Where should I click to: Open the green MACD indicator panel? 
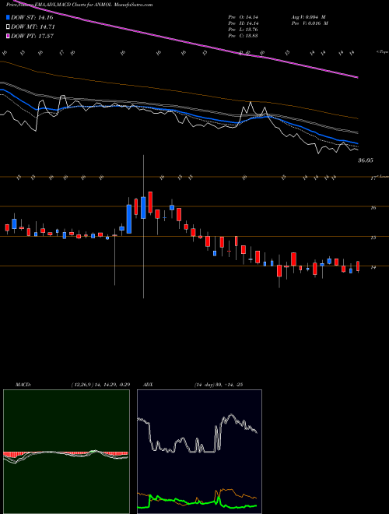pyautogui.click(x=66, y=452)
